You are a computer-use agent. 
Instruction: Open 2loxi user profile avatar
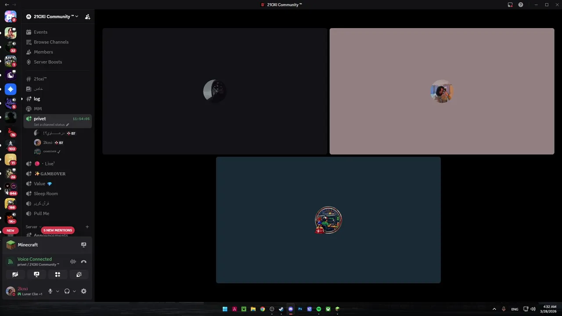11,291
